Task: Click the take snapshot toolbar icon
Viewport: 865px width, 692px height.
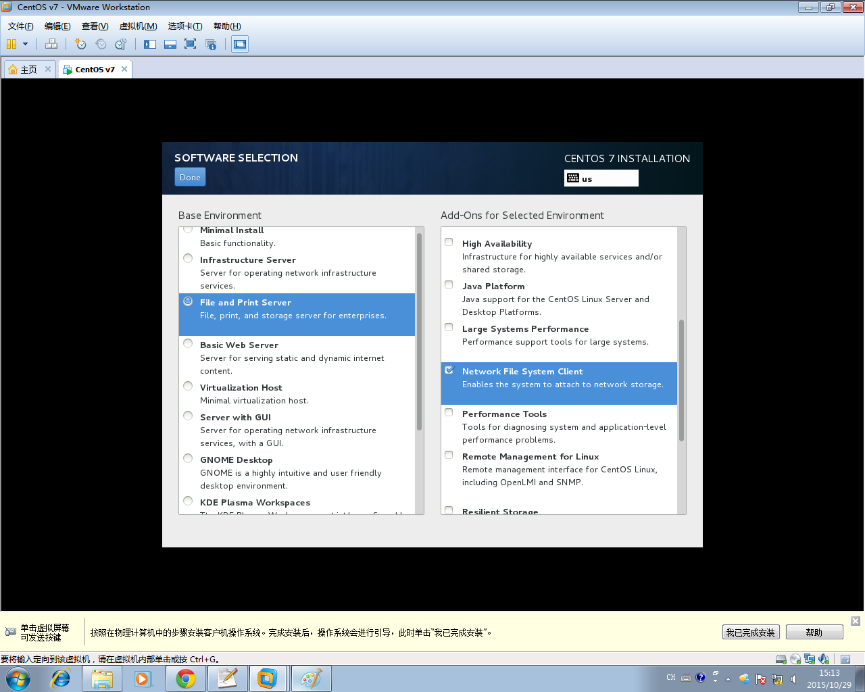Action: click(80, 44)
